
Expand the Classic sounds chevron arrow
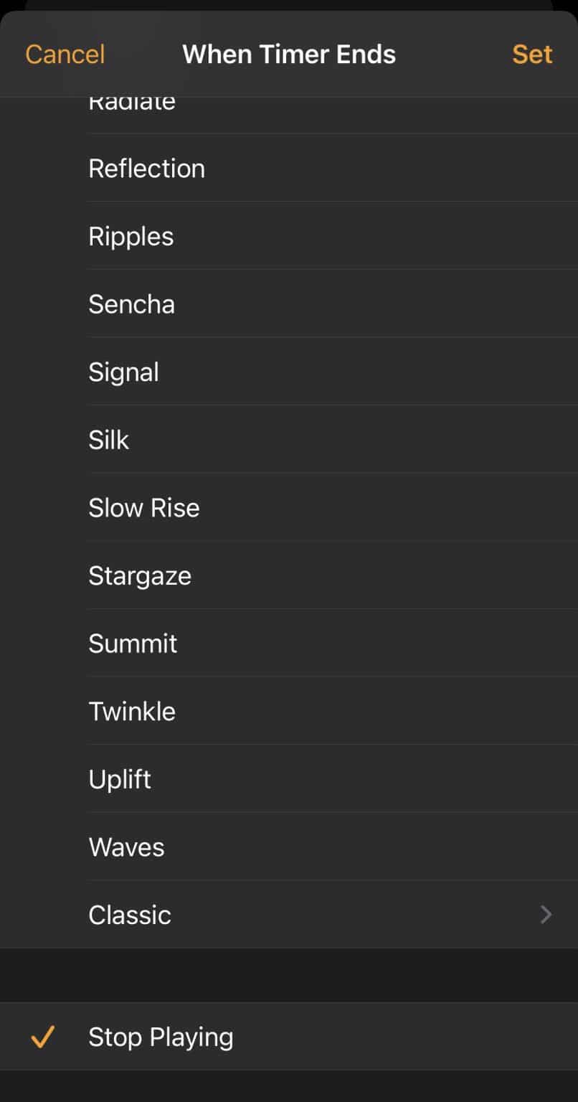[546, 915]
